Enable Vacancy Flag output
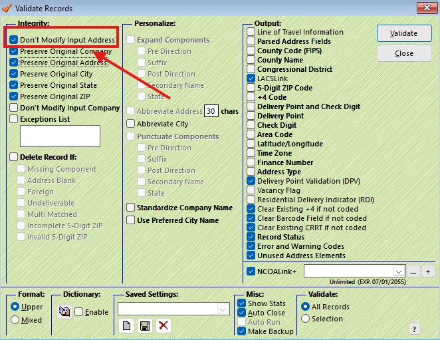The image size is (440, 340). (x=251, y=190)
